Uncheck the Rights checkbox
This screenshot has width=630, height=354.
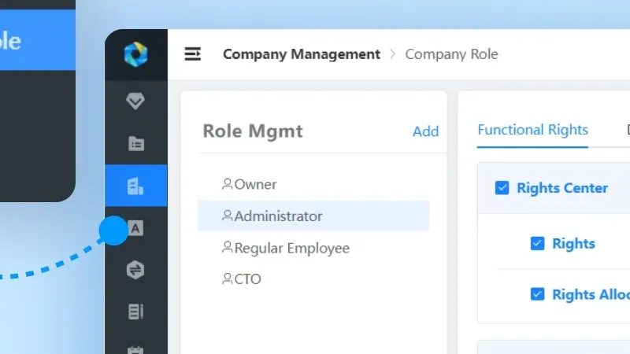pyautogui.click(x=538, y=243)
